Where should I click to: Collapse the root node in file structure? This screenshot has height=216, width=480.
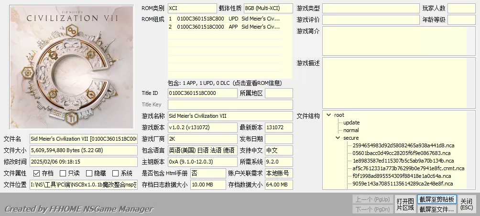click(x=328, y=115)
